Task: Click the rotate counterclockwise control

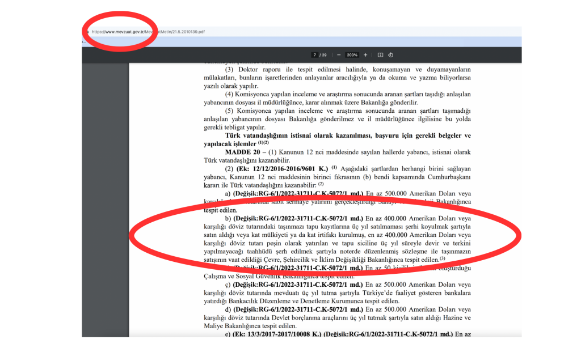Action: 391,55
